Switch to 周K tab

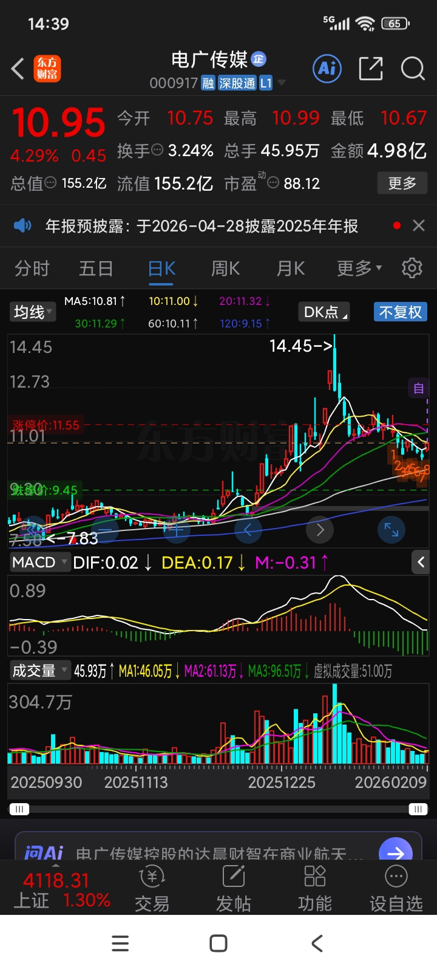(x=225, y=268)
